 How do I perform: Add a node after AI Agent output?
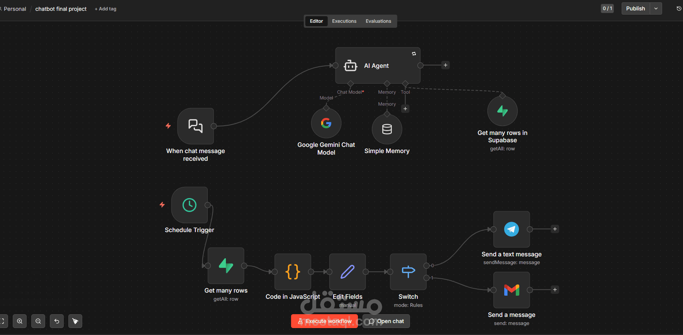click(446, 65)
